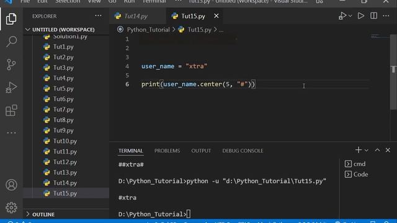Open Tut10.py in the explorer
The image size is (397, 223).
(65, 141)
